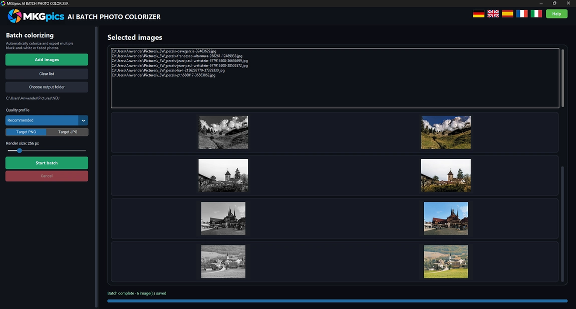Open black-and-white church village thumbnail
This screenshot has height=309, width=576.
[223, 175]
